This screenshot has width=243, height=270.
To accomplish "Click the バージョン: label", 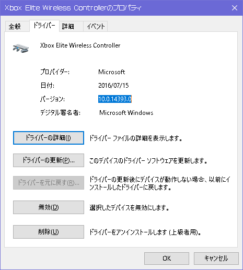I will pyautogui.click(x=52, y=99).
